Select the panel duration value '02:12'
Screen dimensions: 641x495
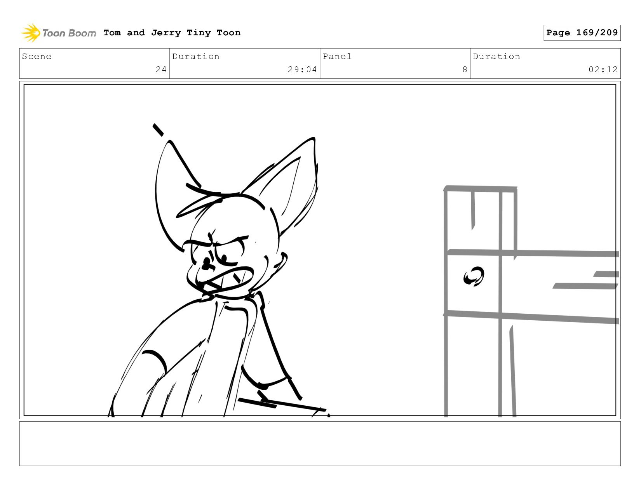[603, 69]
